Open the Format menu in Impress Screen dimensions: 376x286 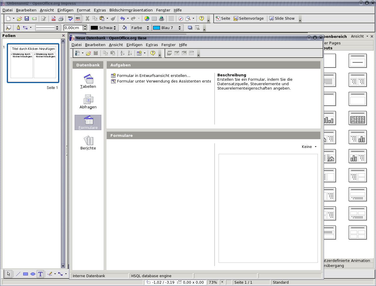click(84, 10)
